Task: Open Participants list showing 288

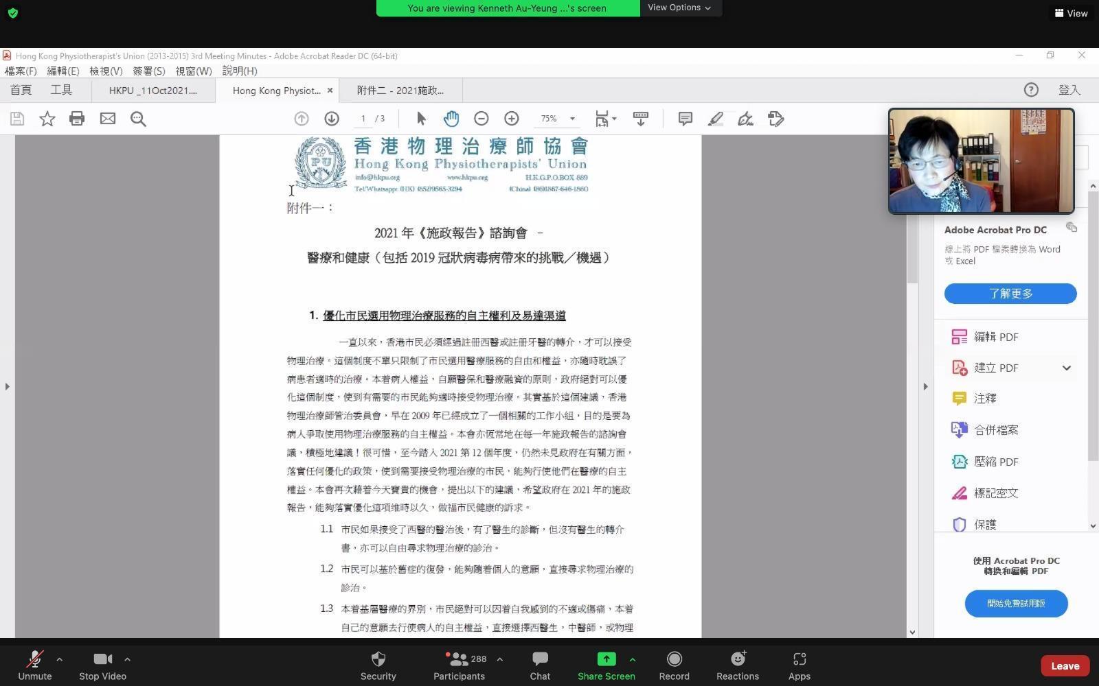Action: [x=459, y=665]
